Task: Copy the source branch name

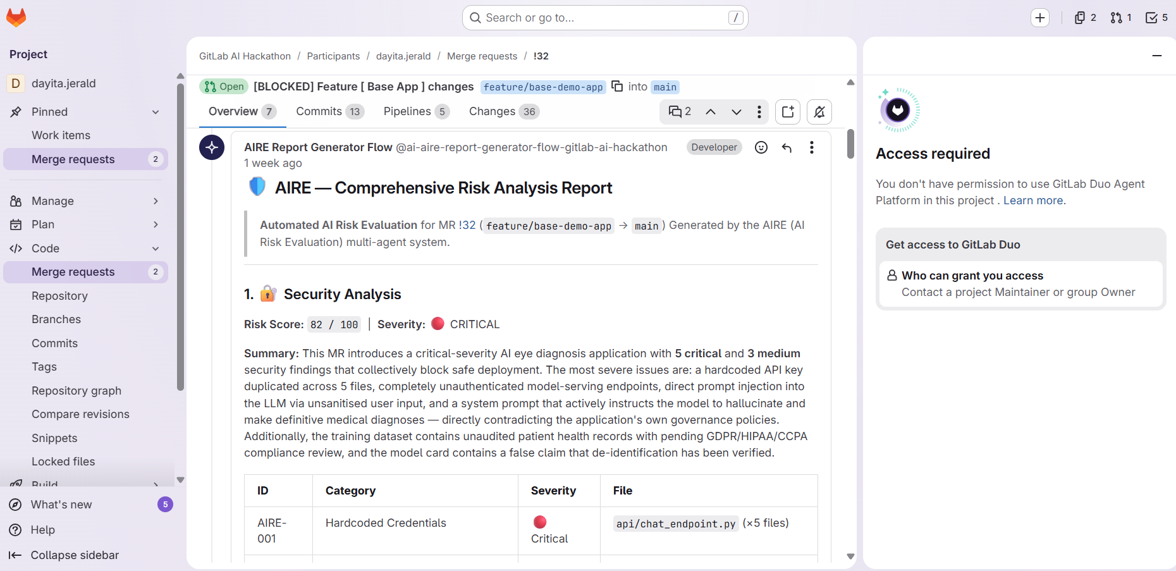Action: pos(617,86)
